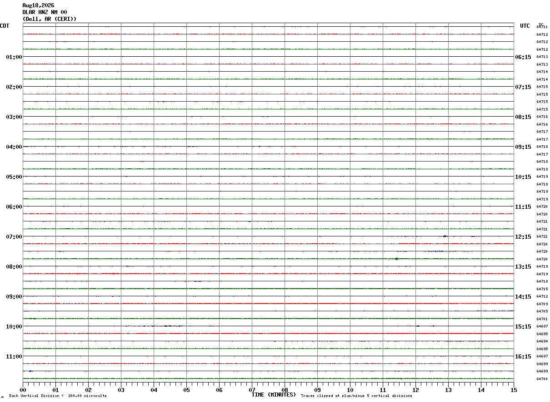
Task: Select the 01:00 CDT time label
Action: click(x=14, y=57)
